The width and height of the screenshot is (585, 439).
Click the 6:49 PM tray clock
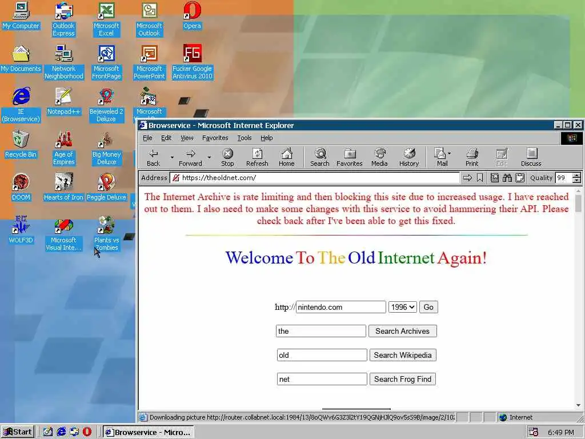561,432
